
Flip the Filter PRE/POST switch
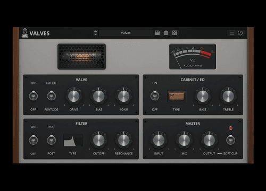[51, 140]
